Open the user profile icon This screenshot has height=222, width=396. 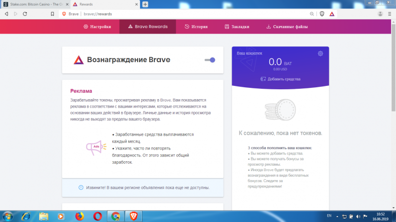tap(380, 14)
